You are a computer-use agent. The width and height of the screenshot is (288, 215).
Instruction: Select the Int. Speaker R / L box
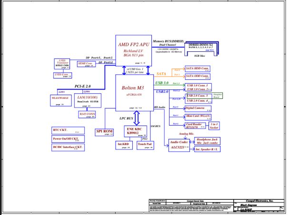coord(207,149)
